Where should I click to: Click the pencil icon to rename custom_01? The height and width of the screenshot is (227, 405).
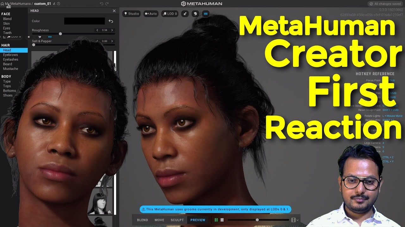(54, 3)
